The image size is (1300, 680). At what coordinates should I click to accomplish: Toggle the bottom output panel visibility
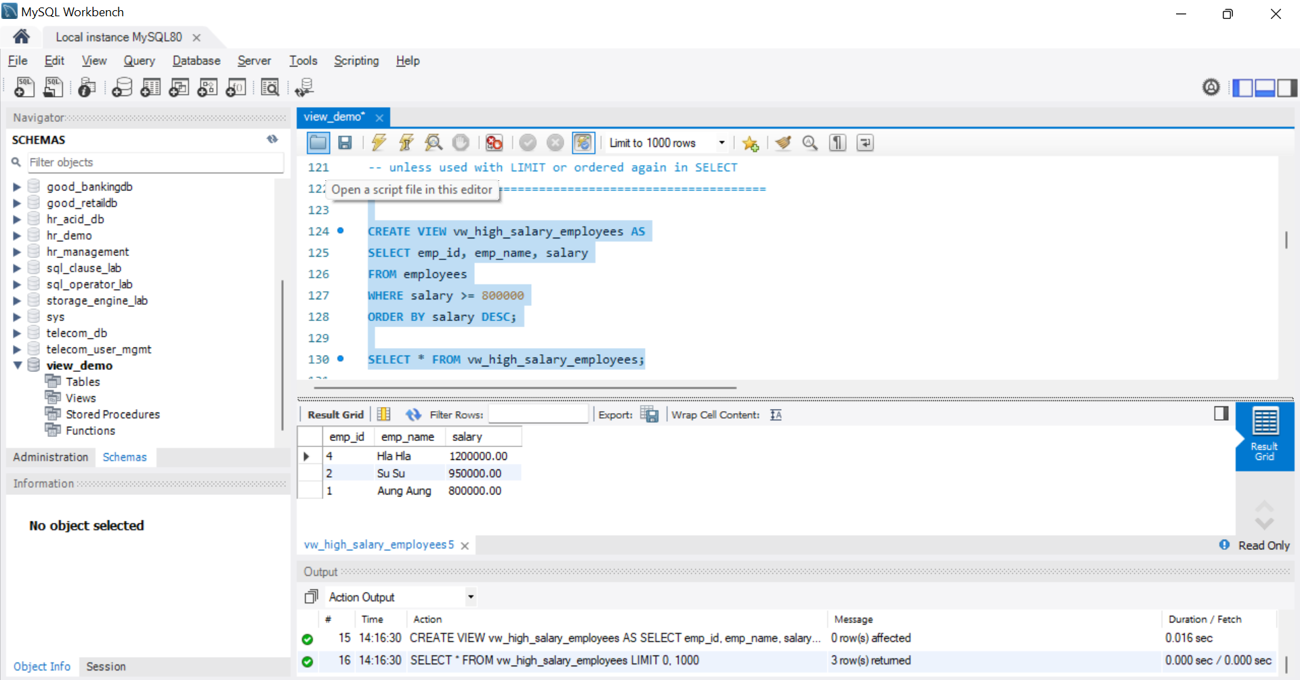pos(1265,87)
